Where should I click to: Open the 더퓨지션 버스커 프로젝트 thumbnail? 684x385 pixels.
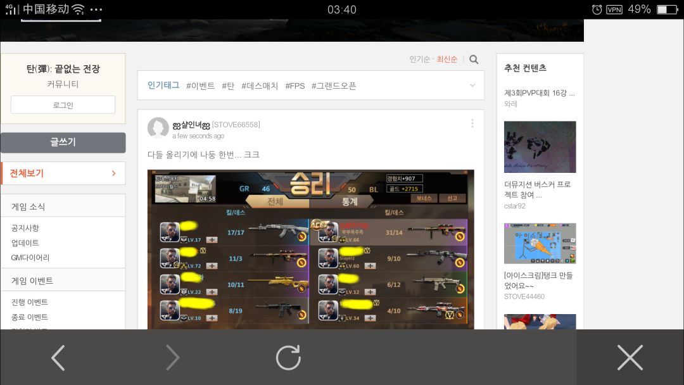tap(540, 147)
